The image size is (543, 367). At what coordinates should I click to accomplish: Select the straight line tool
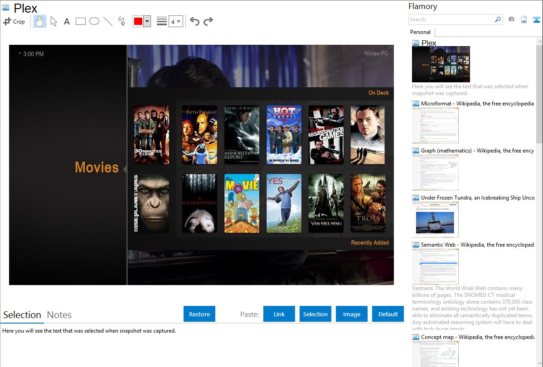(108, 21)
